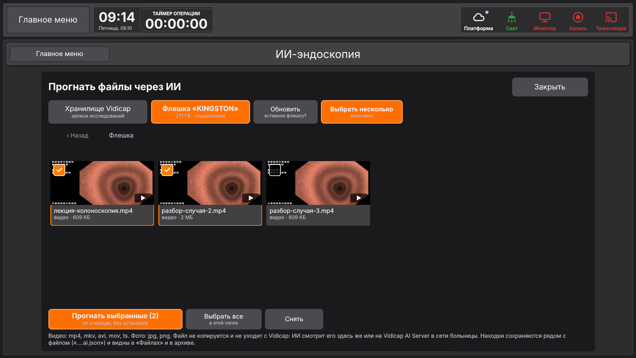Click the ИИ-эндоскопия page title
This screenshot has width=636, height=358.
point(318,54)
